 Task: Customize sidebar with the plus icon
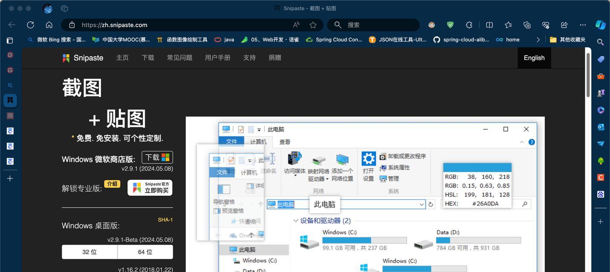click(601, 221)
